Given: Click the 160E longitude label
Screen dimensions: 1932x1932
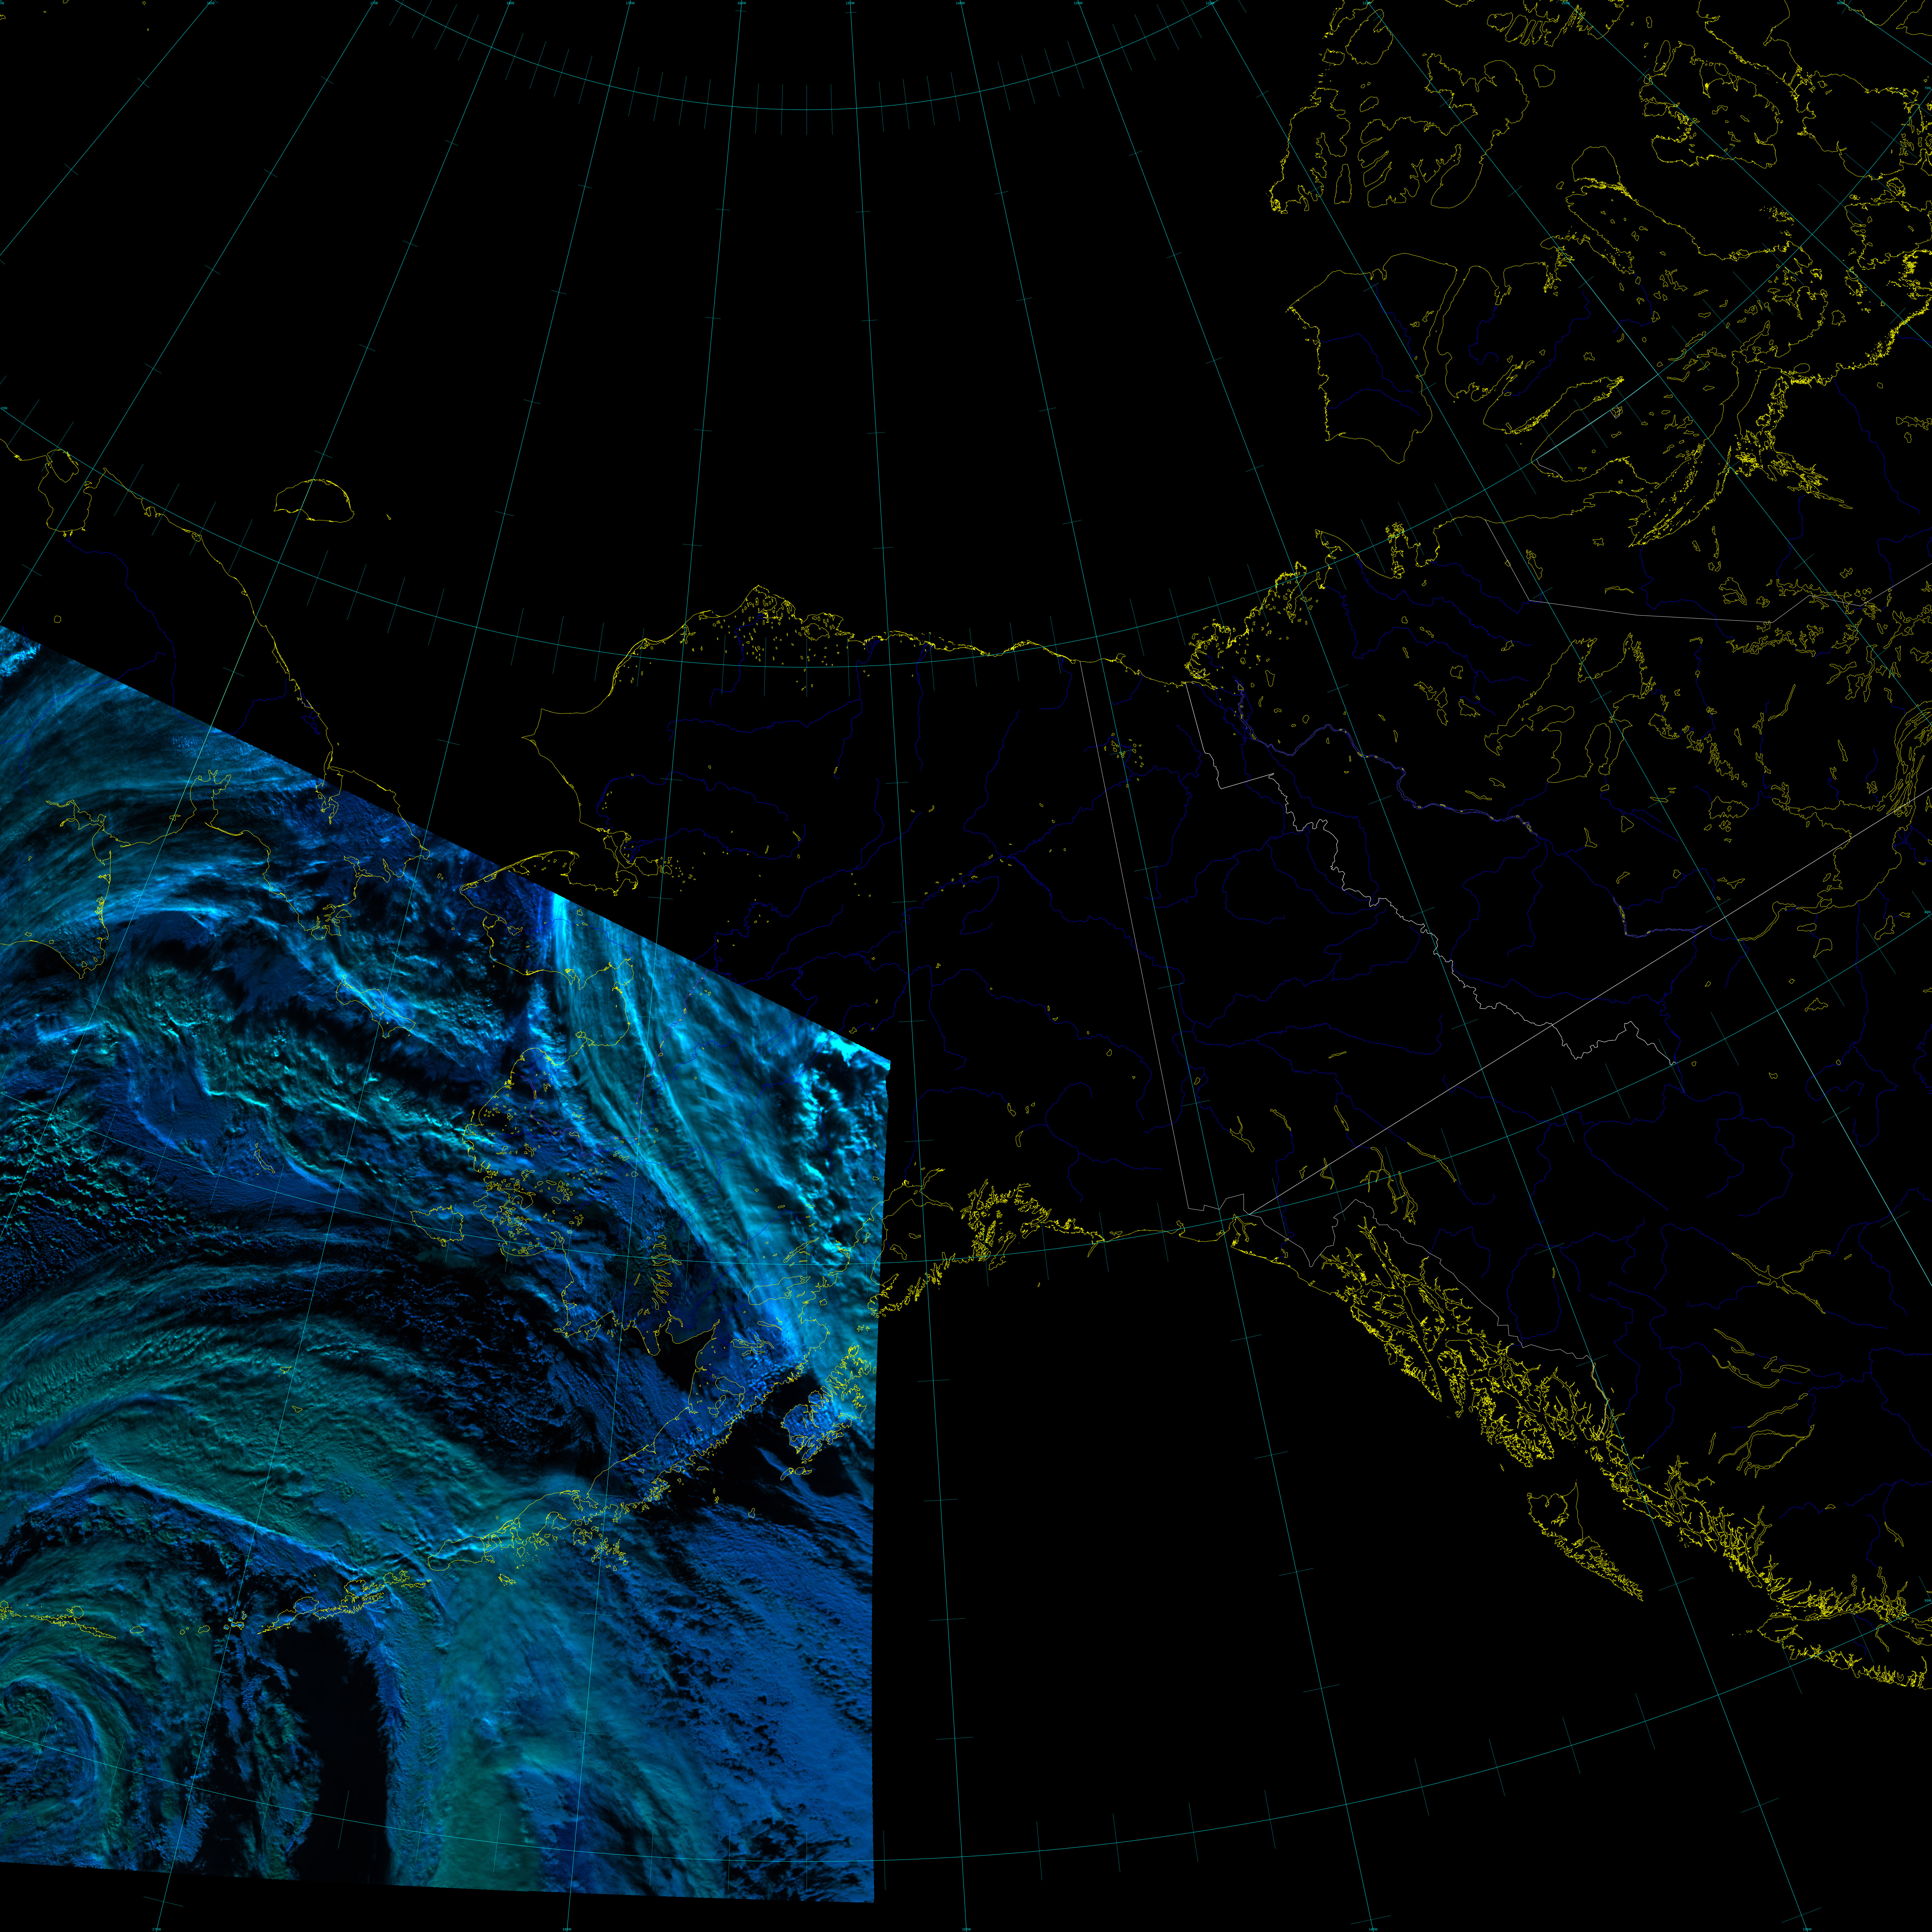Looking at the screenshot, I should [x=211, y=3].
